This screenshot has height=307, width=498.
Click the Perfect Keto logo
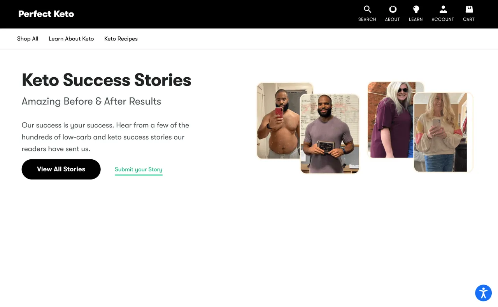tap(46, 14)
